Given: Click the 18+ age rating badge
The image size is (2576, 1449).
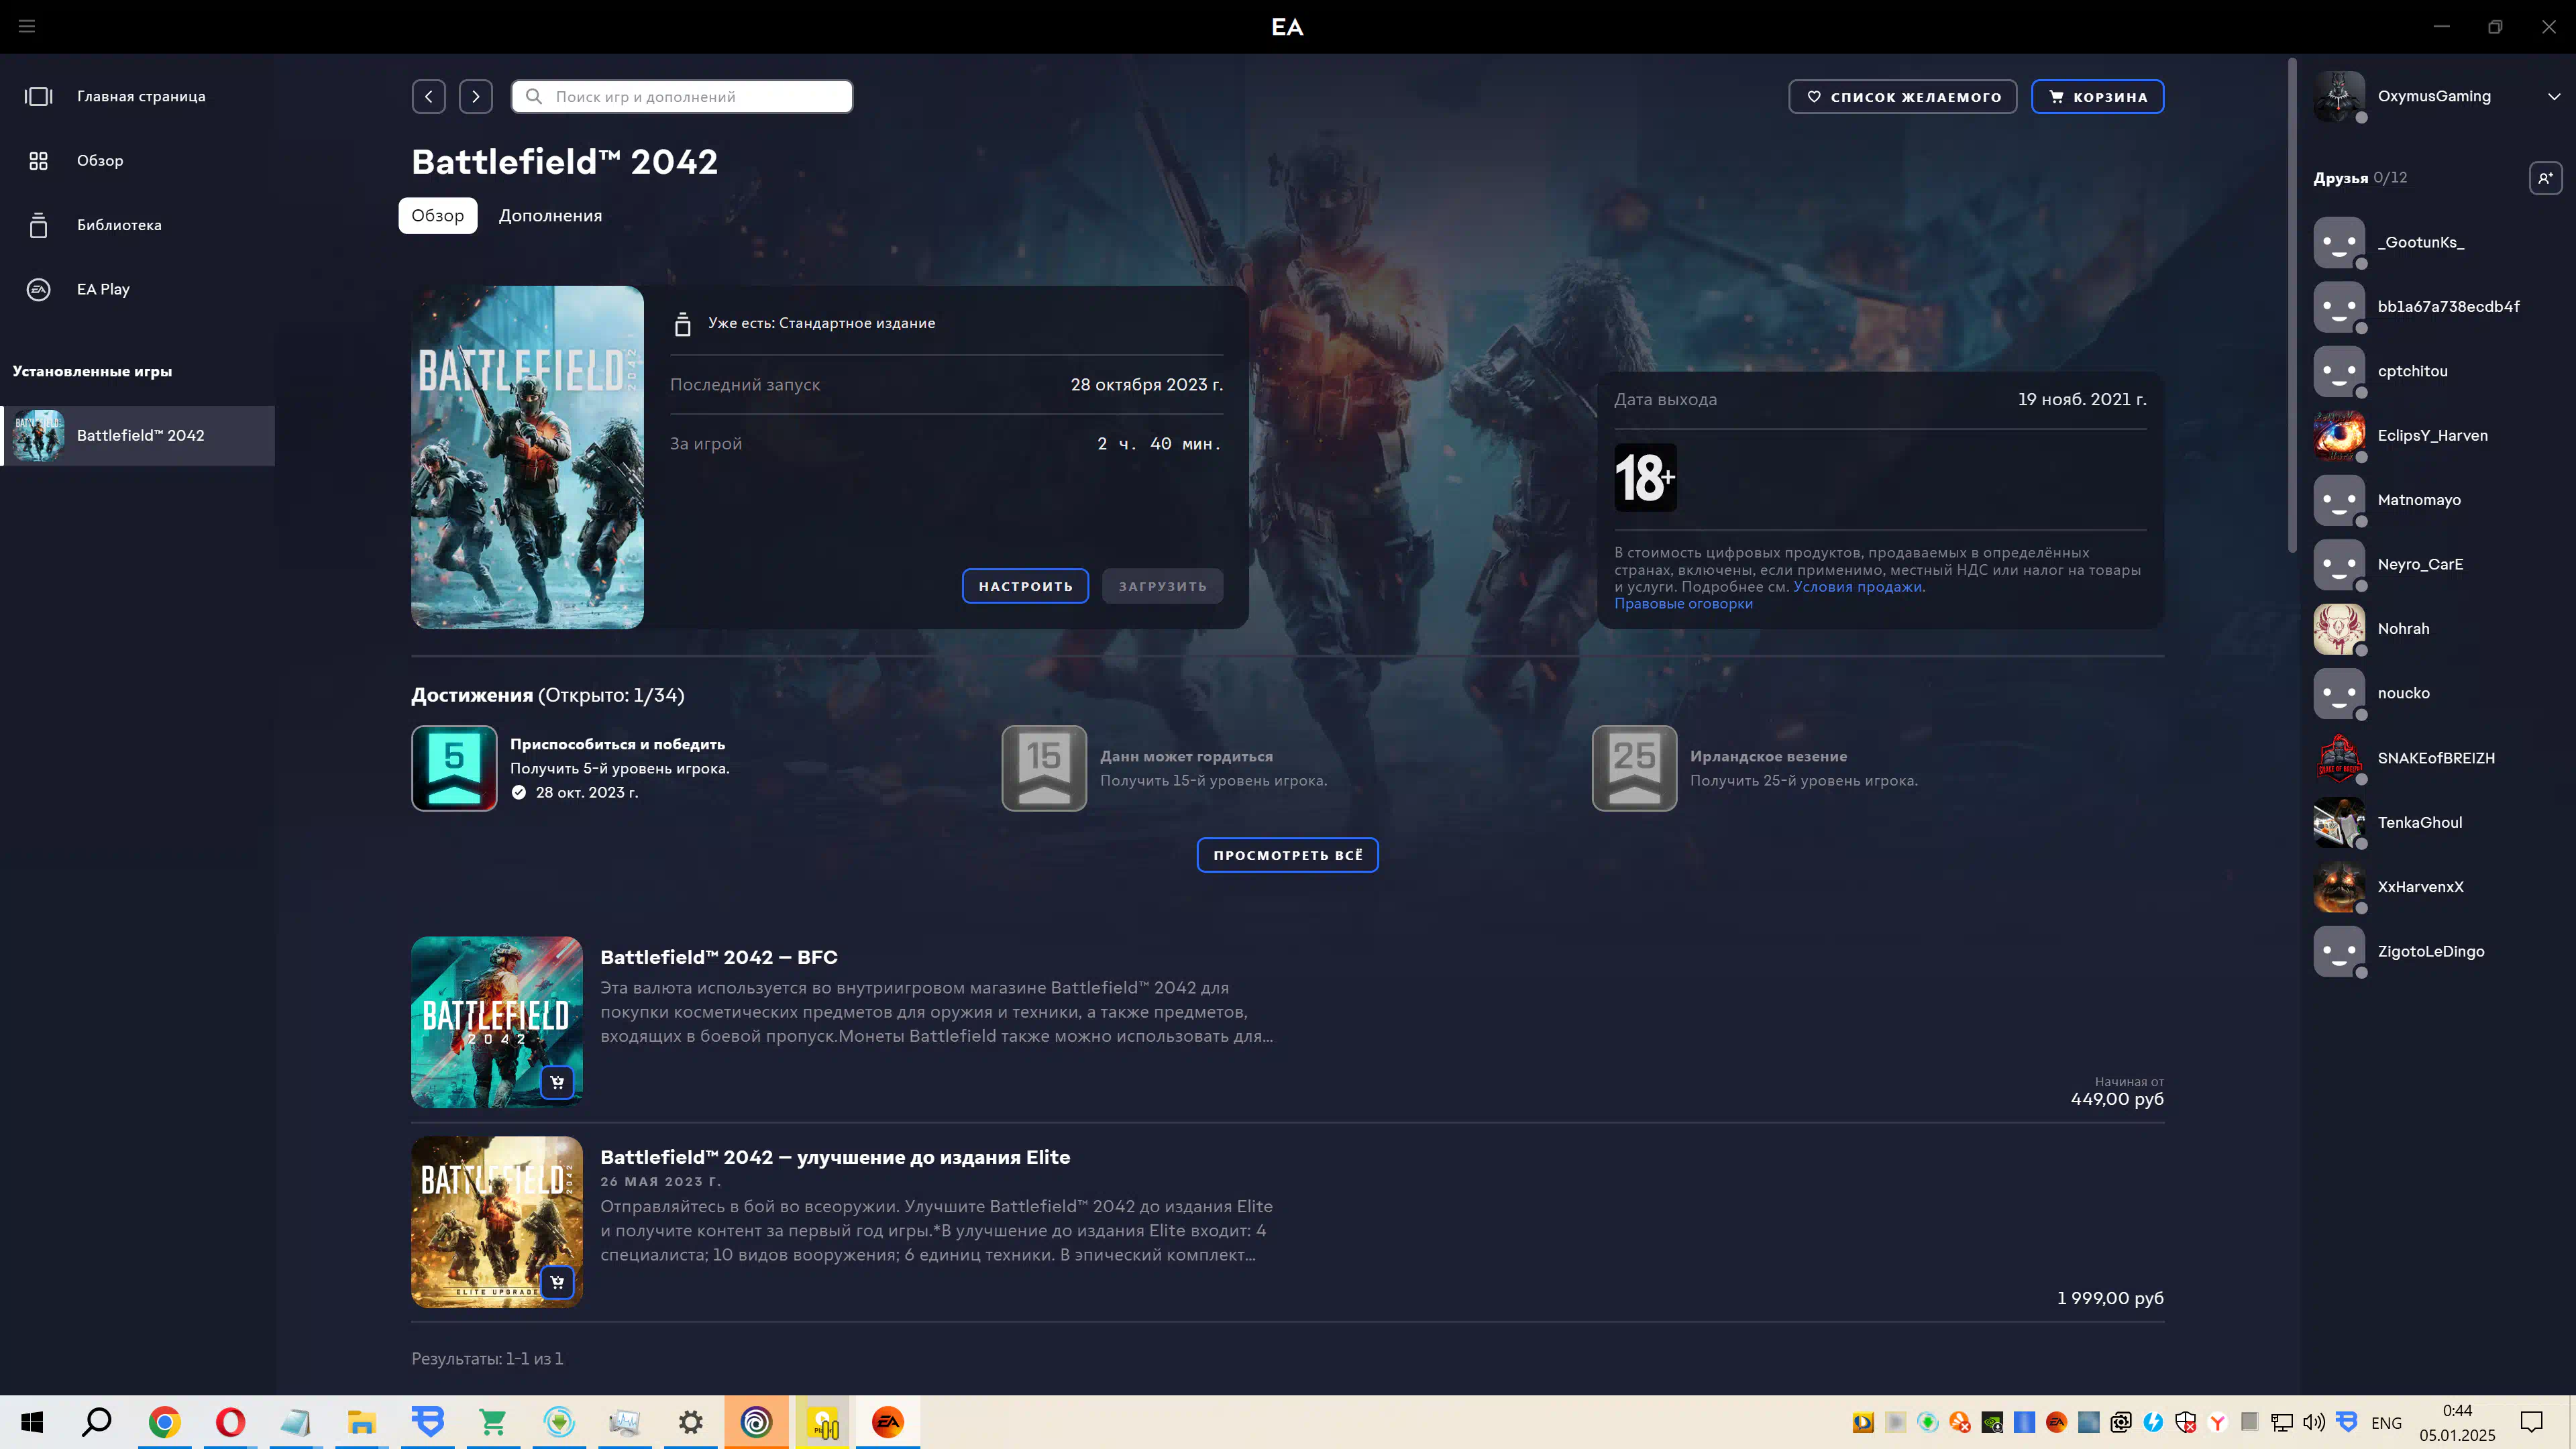Looking at the screenshot, I should (x=1645, y=478).
